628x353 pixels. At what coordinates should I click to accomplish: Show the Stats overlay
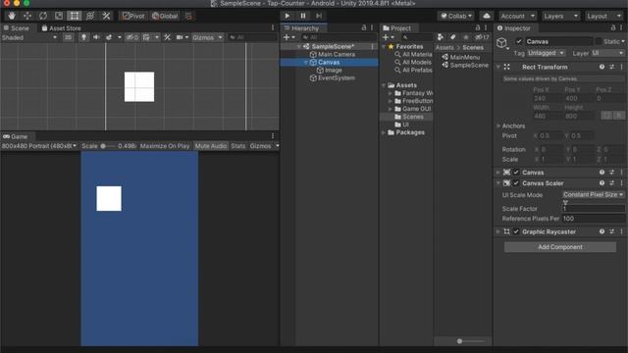(237, 146)
